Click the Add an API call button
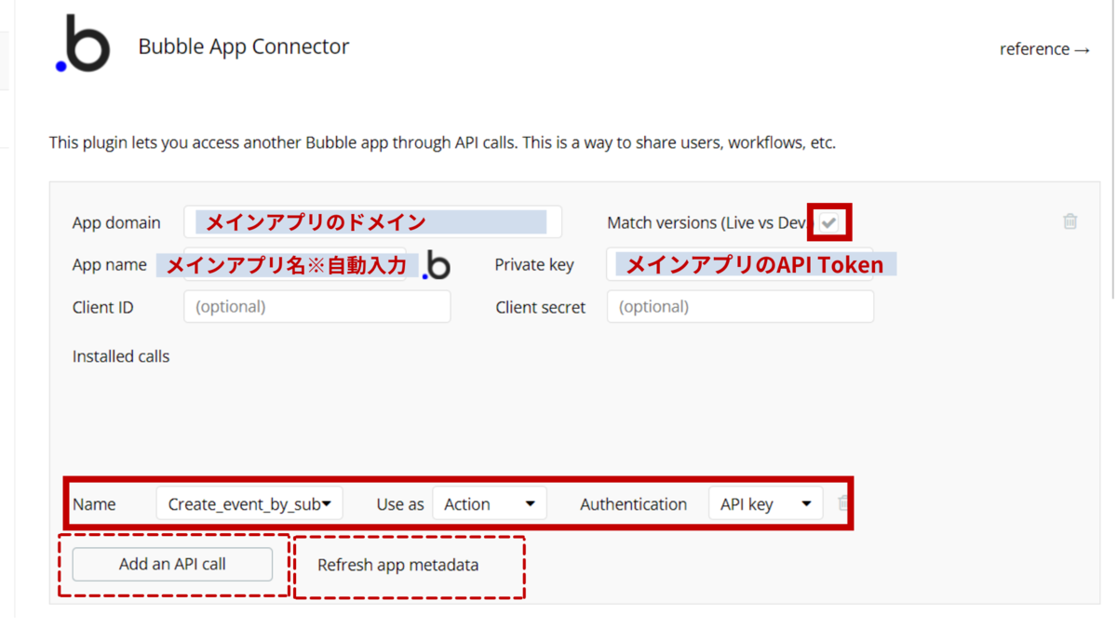Viewport: 1117px width, 628px height. (x=170, y=564)
